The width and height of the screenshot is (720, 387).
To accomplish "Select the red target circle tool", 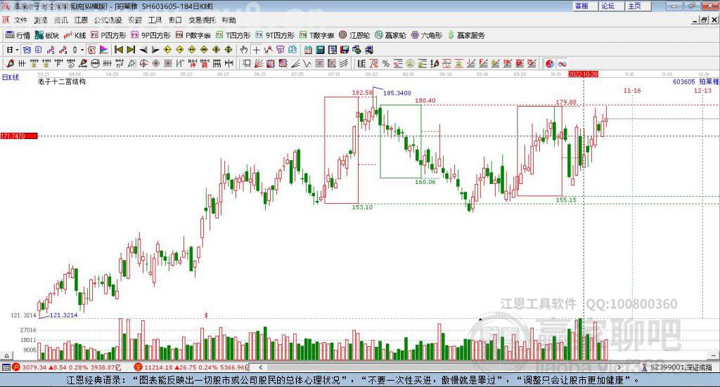I will coord(143,63).
